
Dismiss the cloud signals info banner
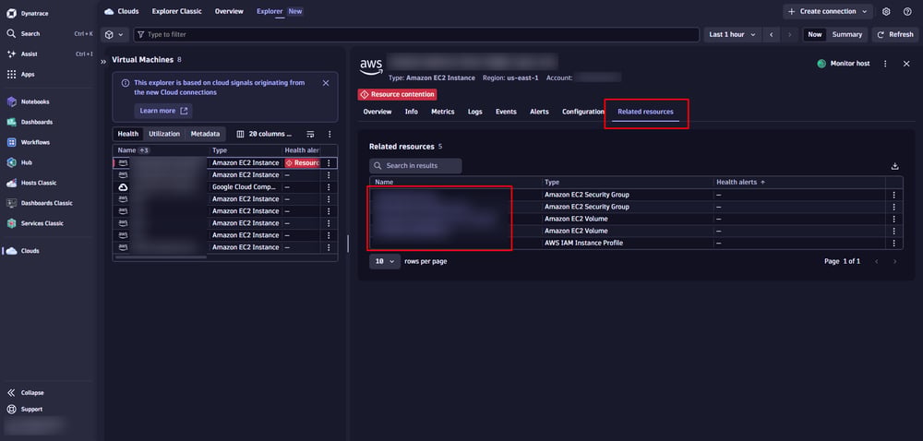(x=326, y=84)
